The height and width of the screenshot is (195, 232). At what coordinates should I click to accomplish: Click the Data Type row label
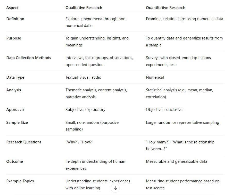point(15,77)
